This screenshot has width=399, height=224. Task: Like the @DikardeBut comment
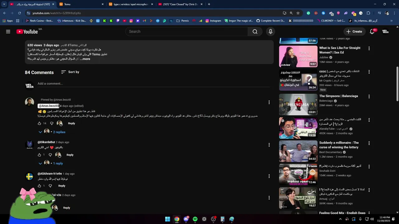pos(39,155)
